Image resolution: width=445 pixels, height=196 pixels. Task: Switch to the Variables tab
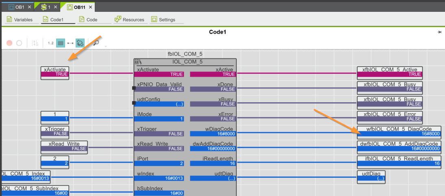20,19
